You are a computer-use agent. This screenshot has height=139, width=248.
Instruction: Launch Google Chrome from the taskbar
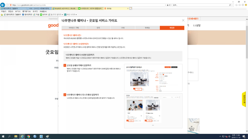pos(29,137)
